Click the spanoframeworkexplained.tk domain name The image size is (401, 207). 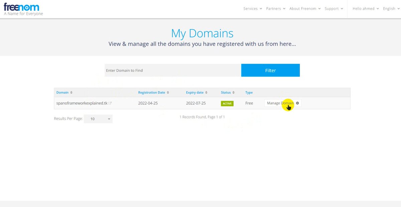[82, 103]
